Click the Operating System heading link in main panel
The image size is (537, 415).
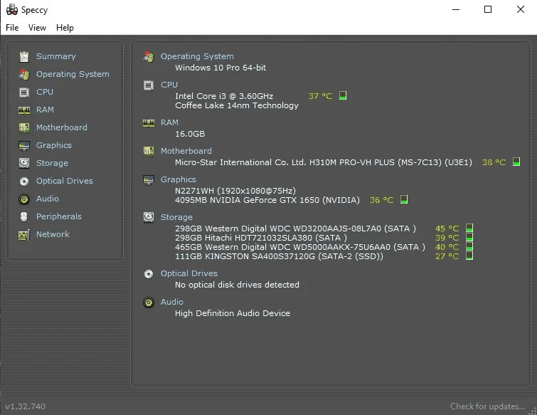tap(197, 56)
